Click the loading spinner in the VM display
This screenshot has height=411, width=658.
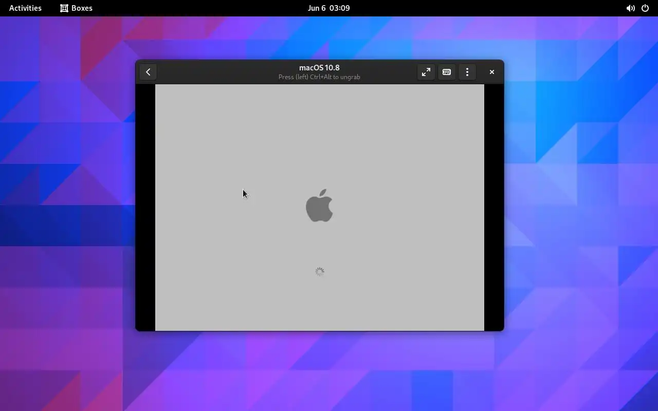coord(320,271)
